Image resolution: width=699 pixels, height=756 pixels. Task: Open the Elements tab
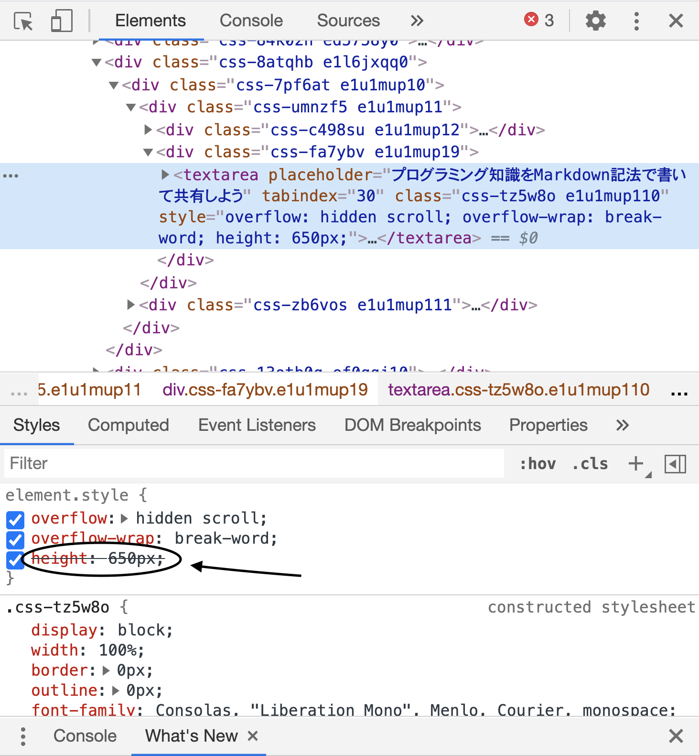[x=151, y=21]
